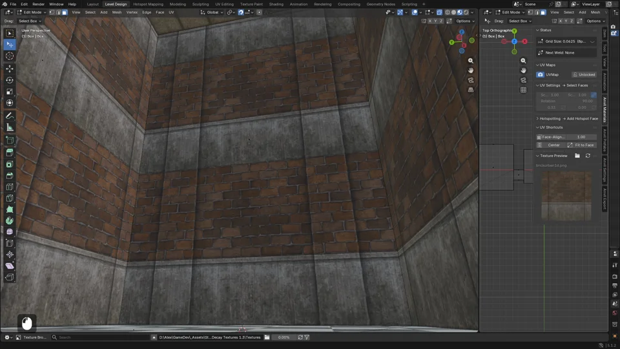Select the Rotate tool in the left toolbar
The height and width of the screenshot is (349, 620).
click(x=10, y=80)
